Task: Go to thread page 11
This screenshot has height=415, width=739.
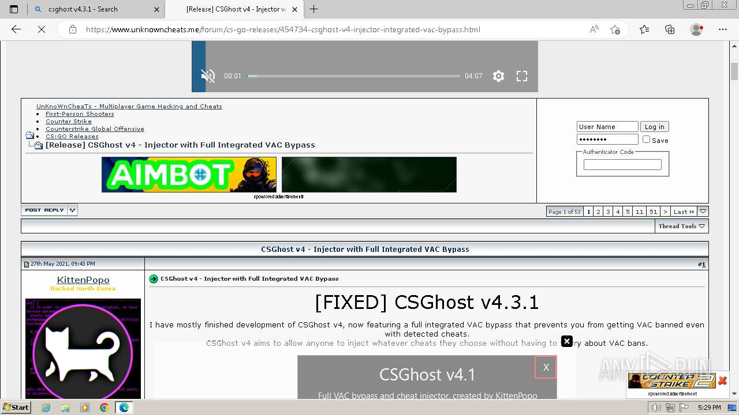Action: click(x=639, y=212)
